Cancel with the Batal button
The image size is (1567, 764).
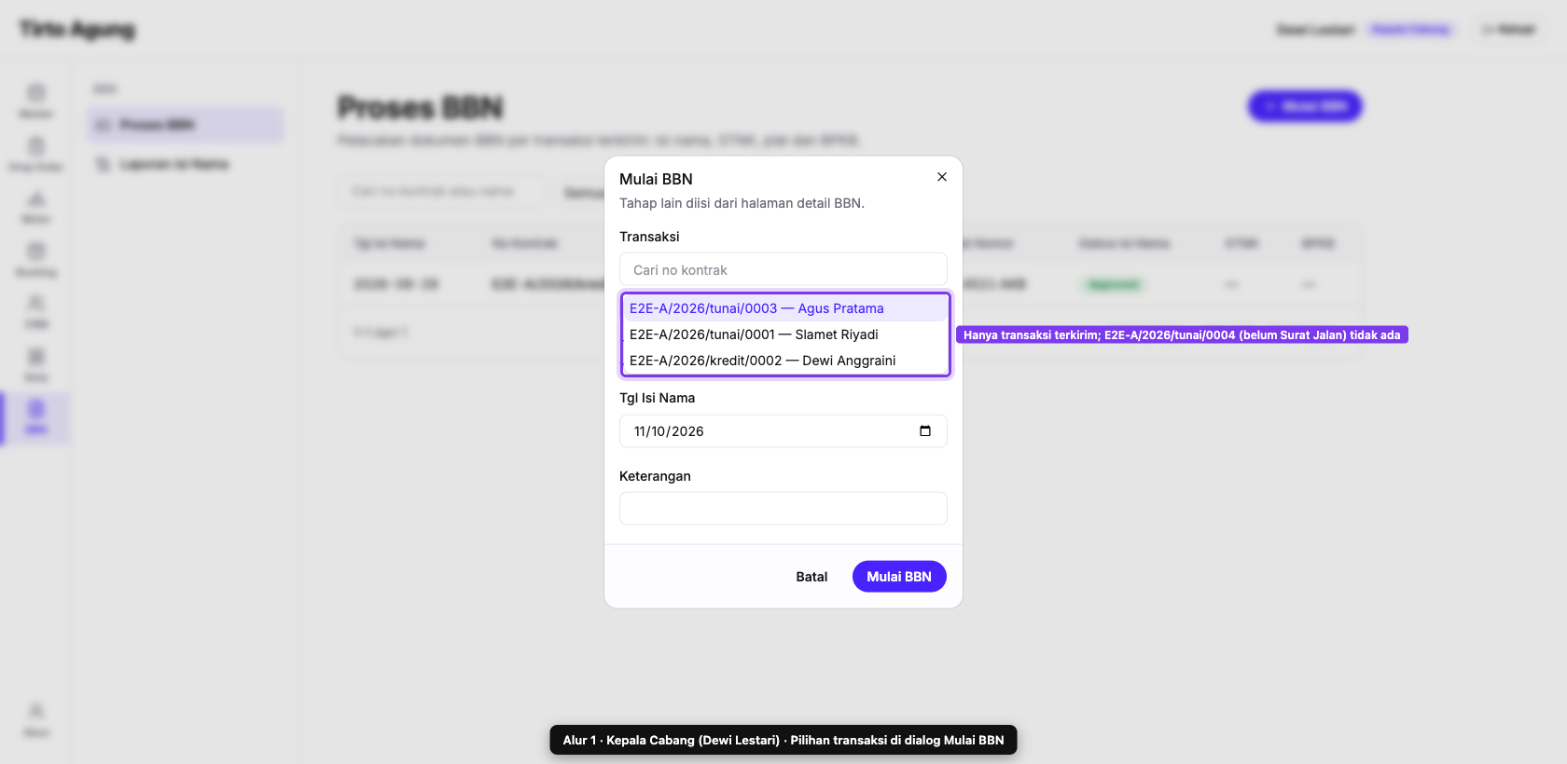click(811, 577)
